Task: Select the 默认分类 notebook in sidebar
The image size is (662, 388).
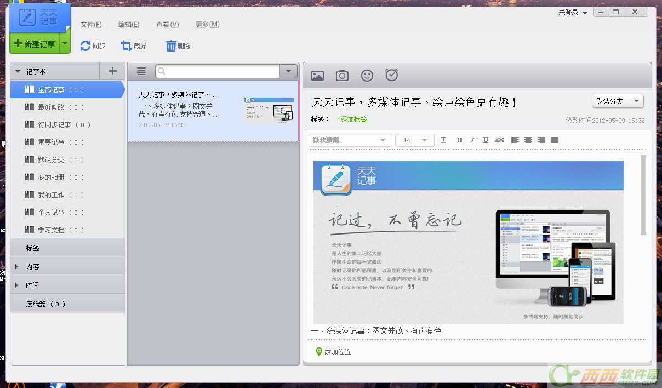Action: (x=67, y=160)
